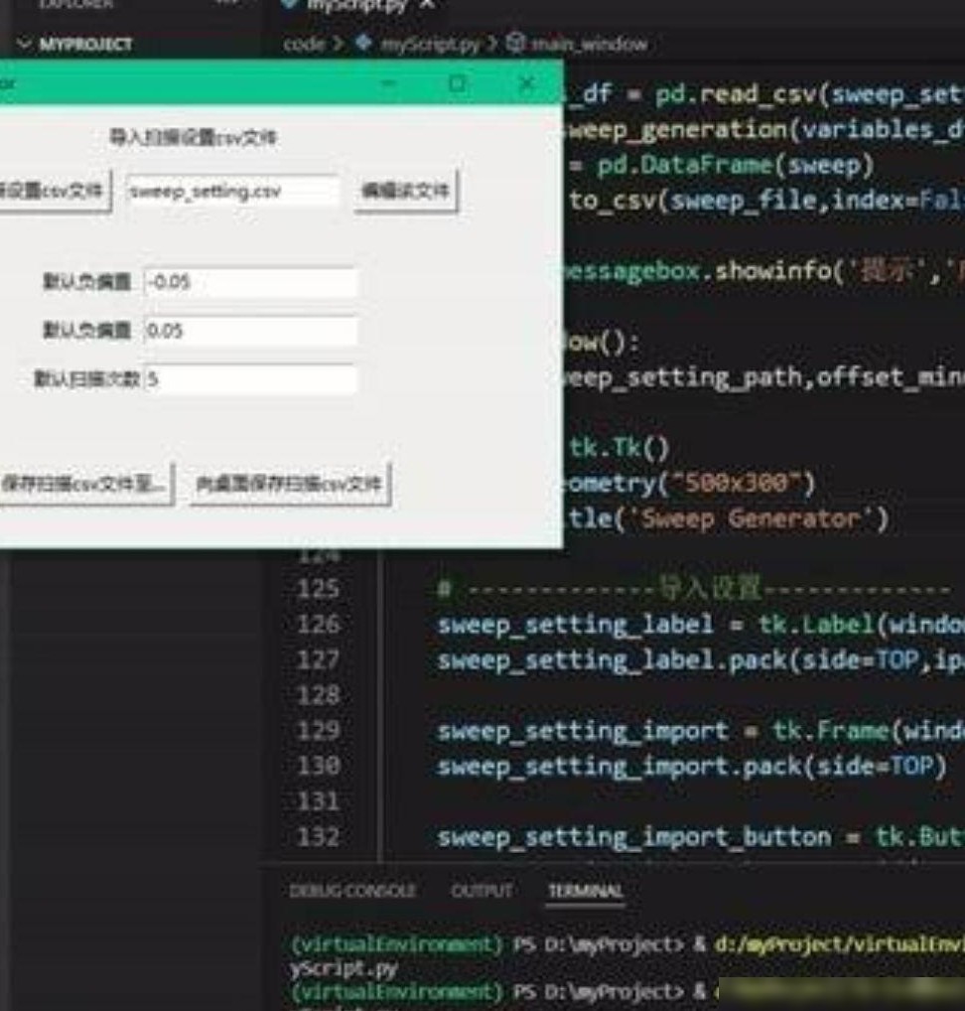Click the 编辑该文件 button
Image resolution: width=965 pixels, height=1011 pixels.
(x=405, y=191)
